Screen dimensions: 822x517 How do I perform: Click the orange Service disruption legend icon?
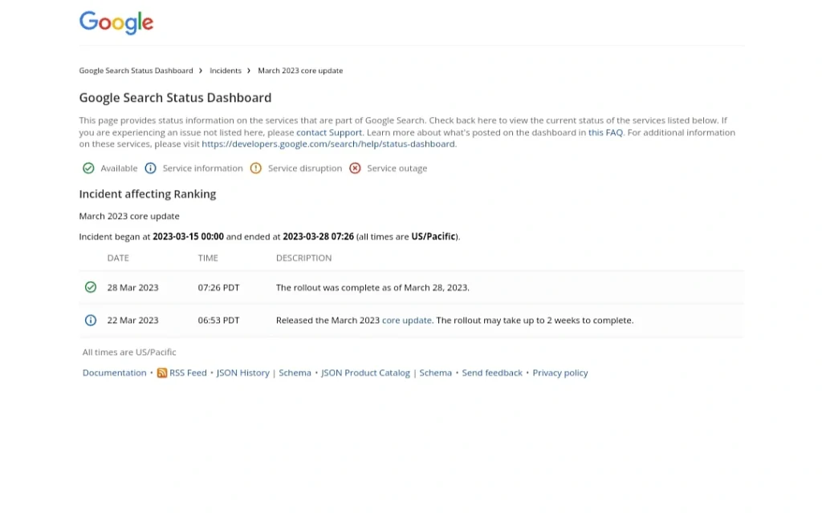coord(256,168)
